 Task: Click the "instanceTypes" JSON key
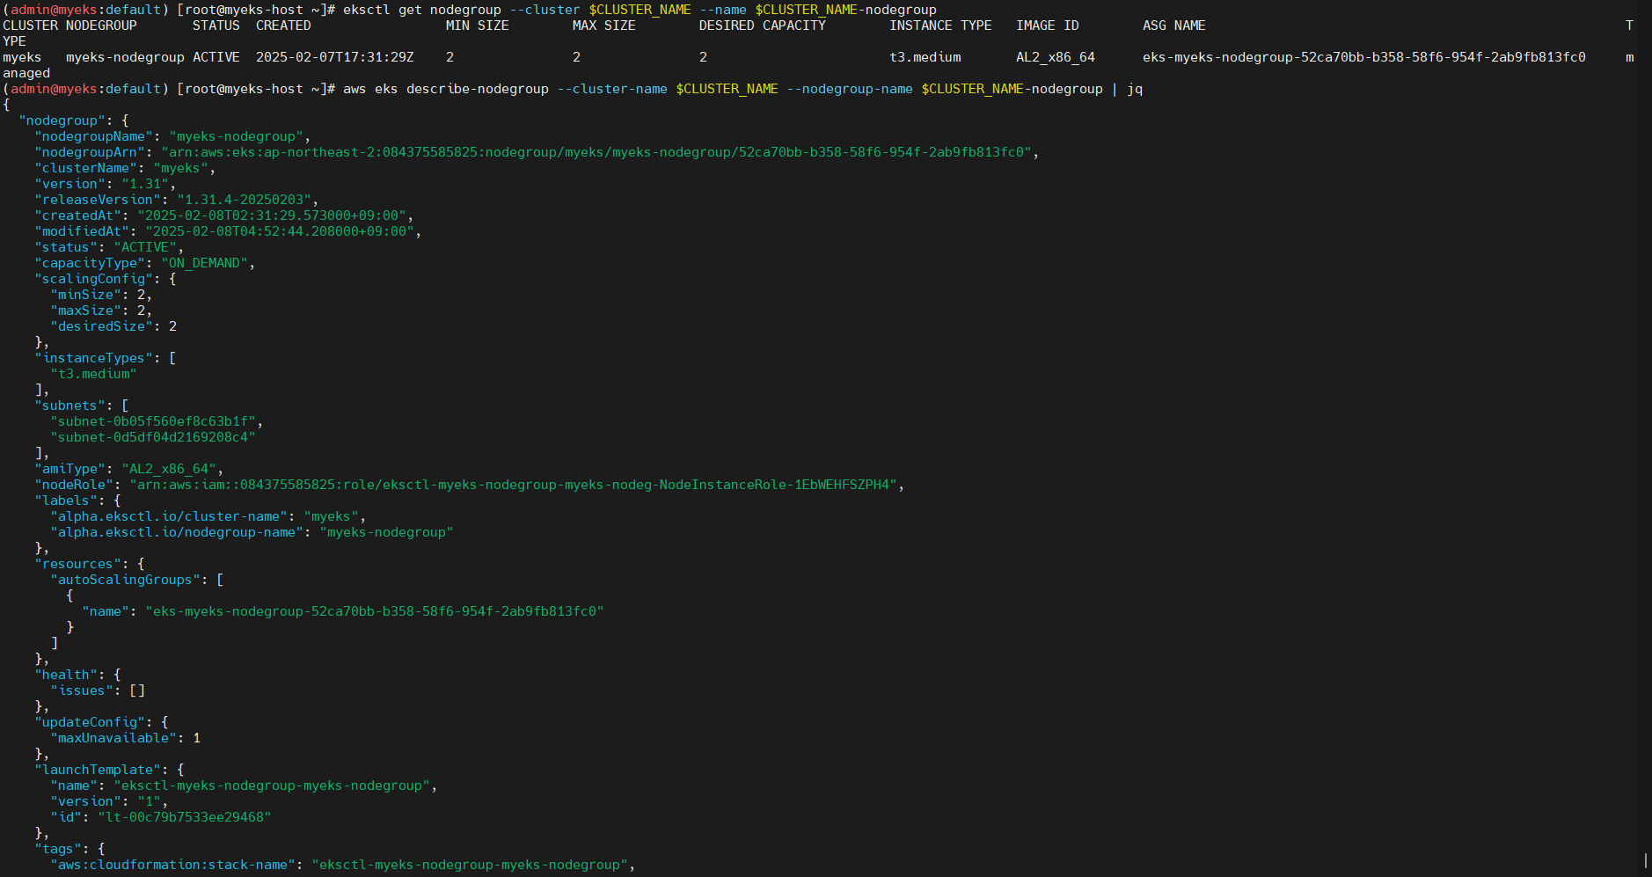click(94, 358)
